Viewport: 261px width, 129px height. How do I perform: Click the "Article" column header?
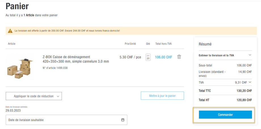coord(12,44)
